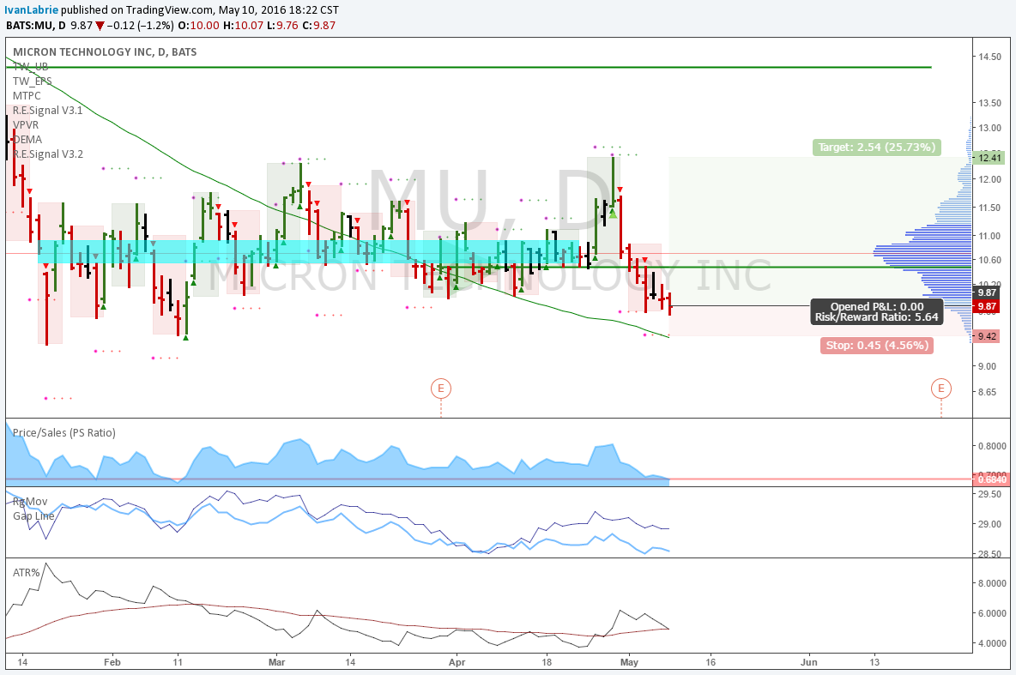Click the Mar date label on time axis
This screenshot has width=1016, height=675.
(276, 662)
